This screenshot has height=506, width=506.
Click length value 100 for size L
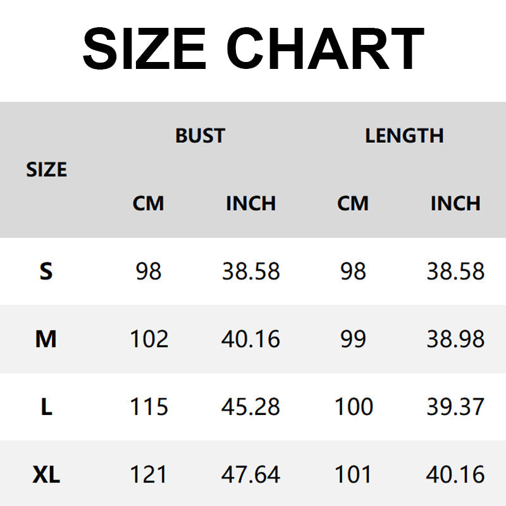coord(354,407)
